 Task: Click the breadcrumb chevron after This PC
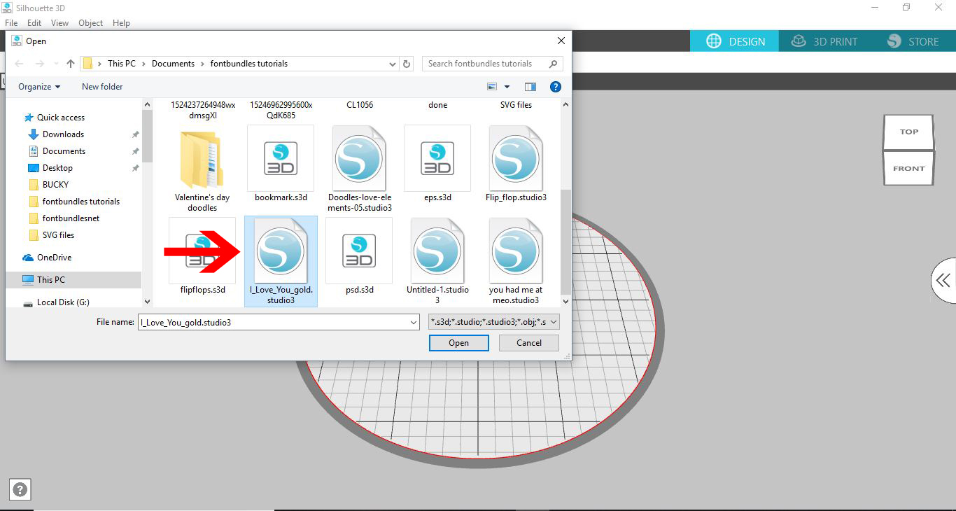tap(143, 64)
